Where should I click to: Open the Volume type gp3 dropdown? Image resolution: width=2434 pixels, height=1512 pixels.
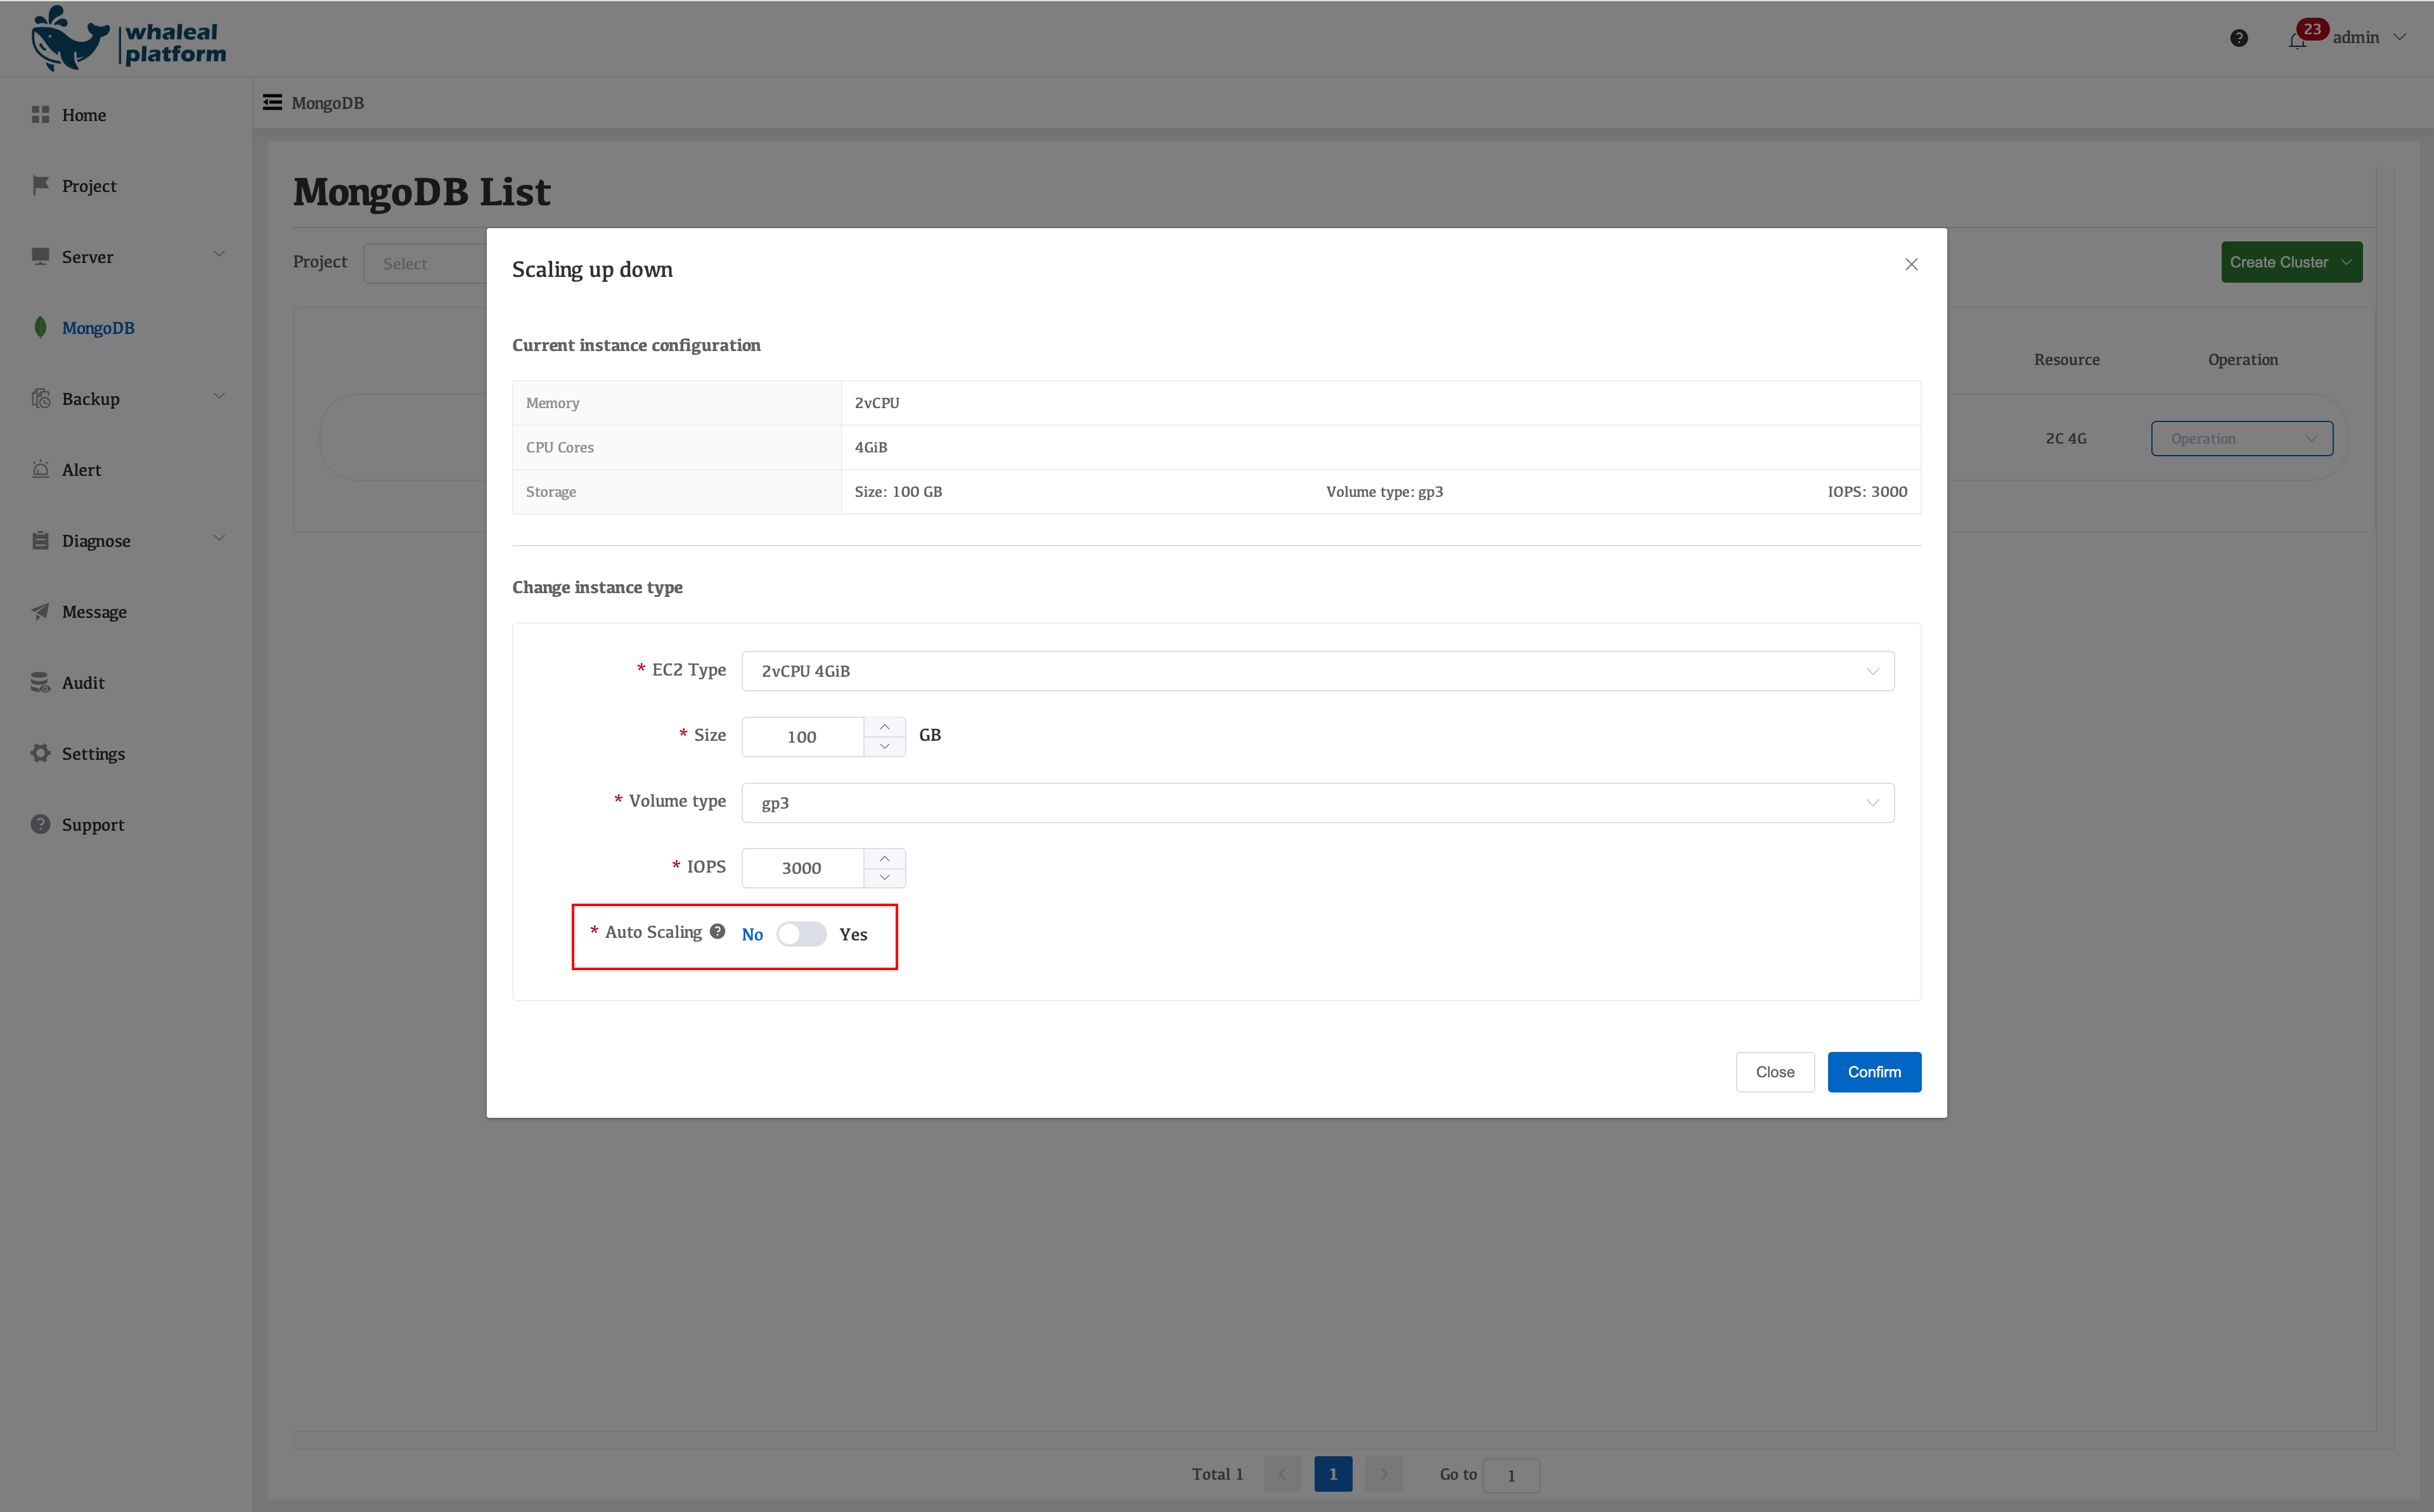coord(1317,803)
